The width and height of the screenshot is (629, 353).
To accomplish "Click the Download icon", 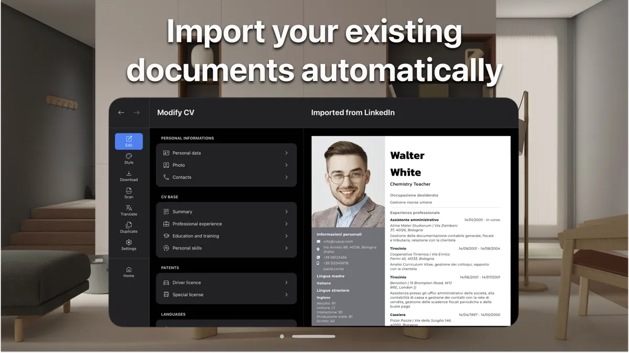I will point(128,175).
